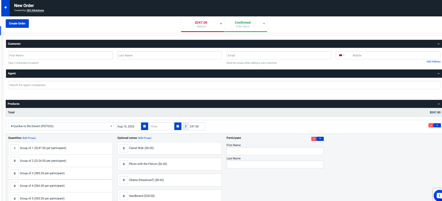Set quantity for Photo with the Falcon
This screenshot has height=201, width=442.
point(124,164)
